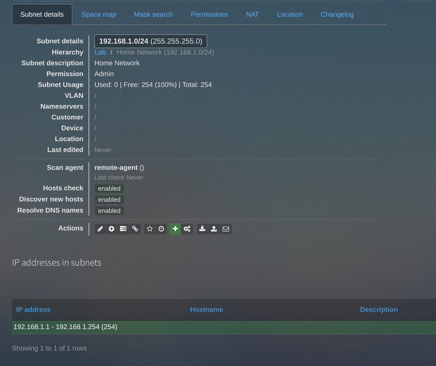The height and width of the screenshot is (366, 436).
Task: Open the Changelog tab
Action: (337, 14)
